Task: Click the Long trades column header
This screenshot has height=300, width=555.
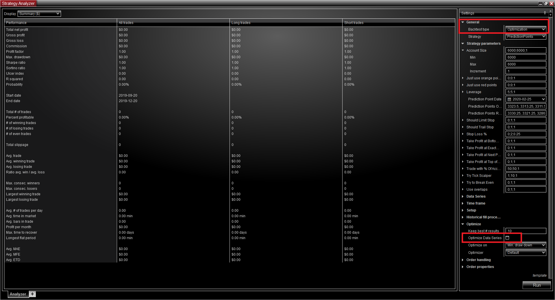Action: [x=286, y=23]
